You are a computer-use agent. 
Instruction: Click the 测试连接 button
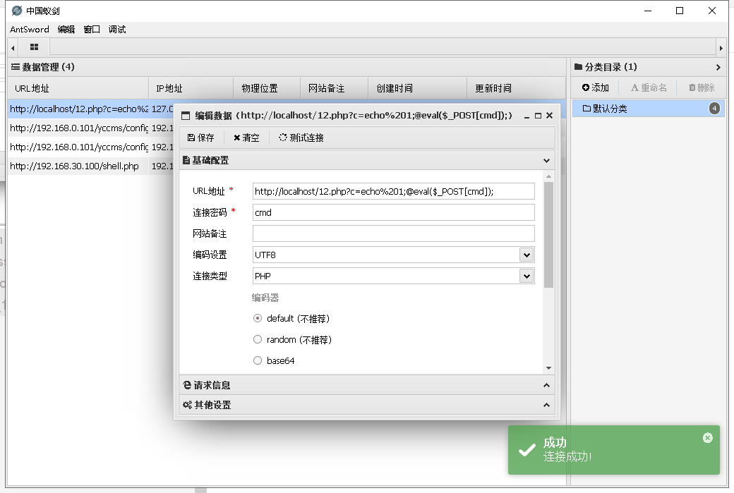tap(301, 138)
